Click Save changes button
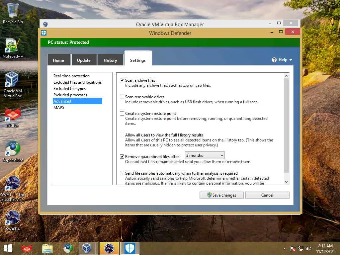The width and height of the screenshot is (340, 255). pos(221,195)
